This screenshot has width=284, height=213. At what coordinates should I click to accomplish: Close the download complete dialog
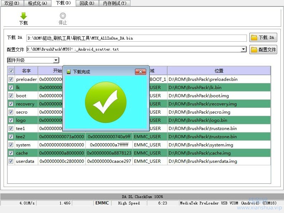tap(140, 72)
